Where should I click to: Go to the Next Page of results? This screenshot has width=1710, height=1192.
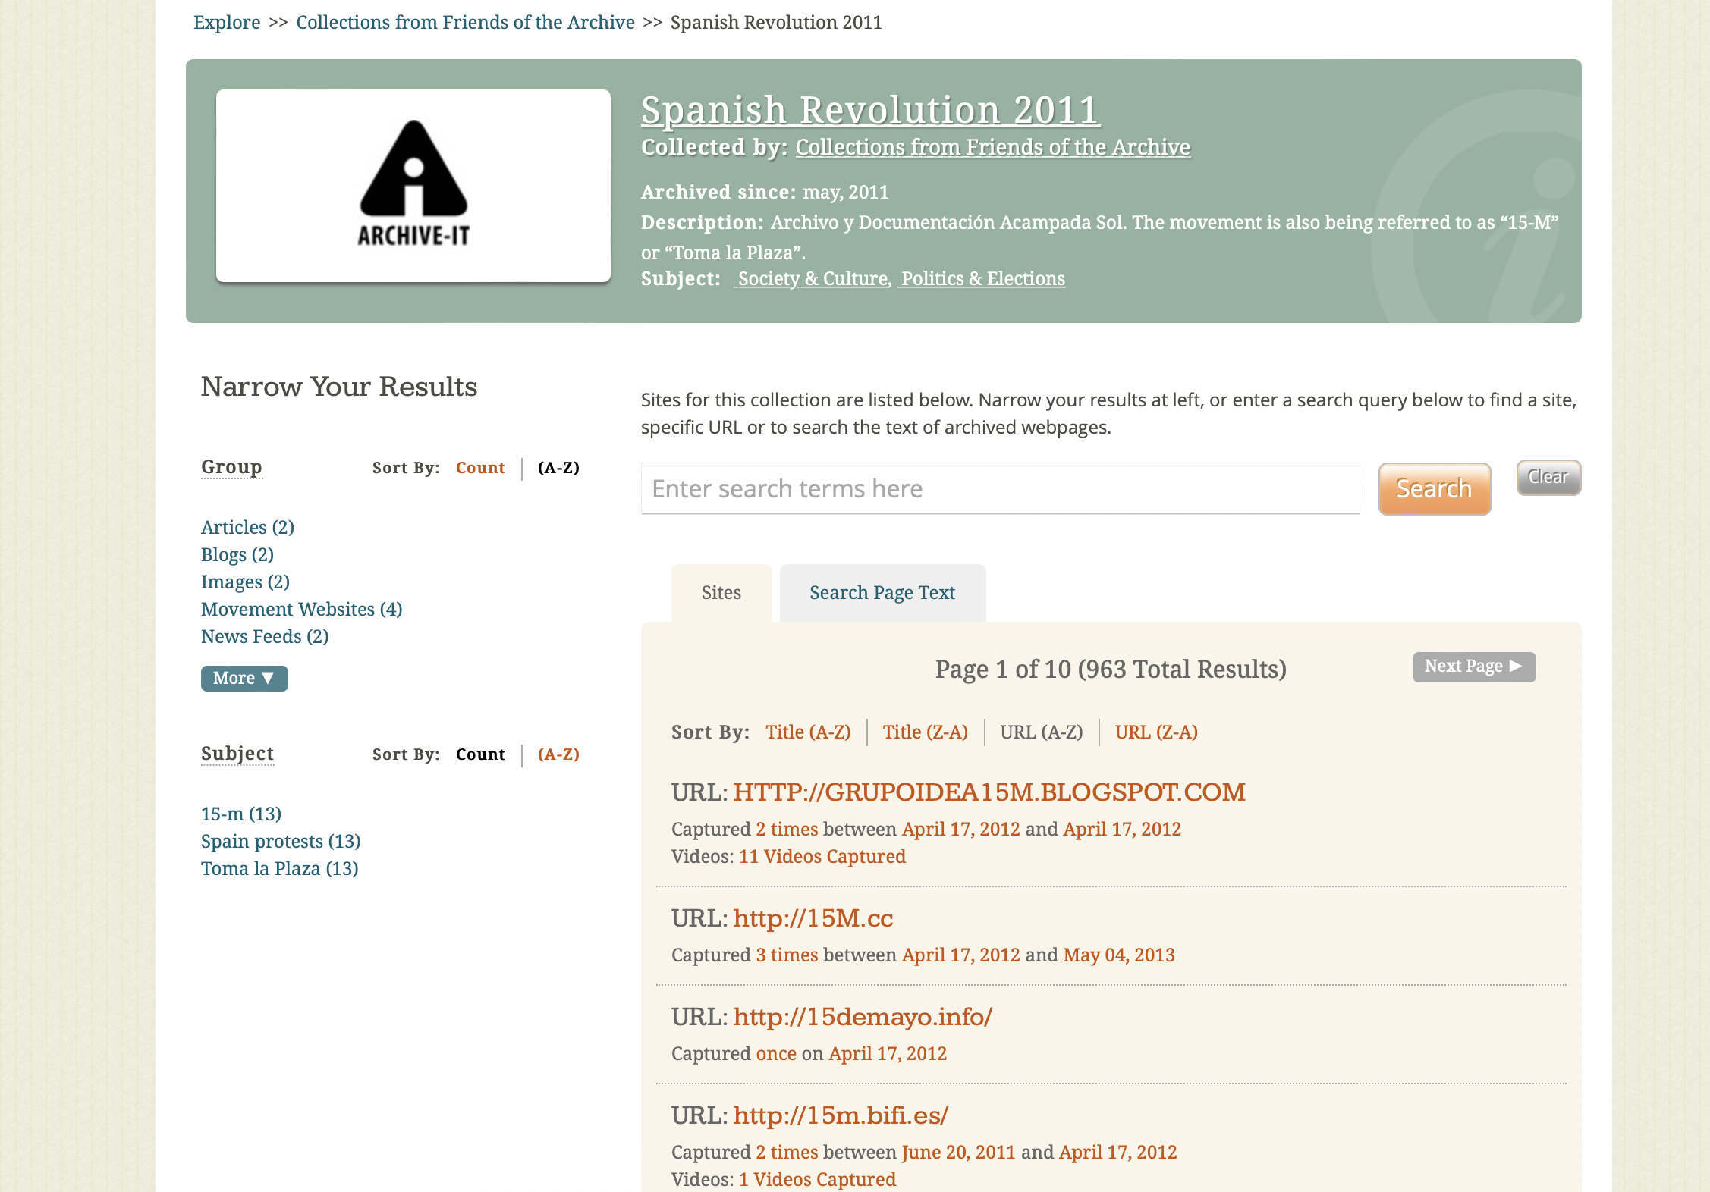click(x=1473, y=667)
